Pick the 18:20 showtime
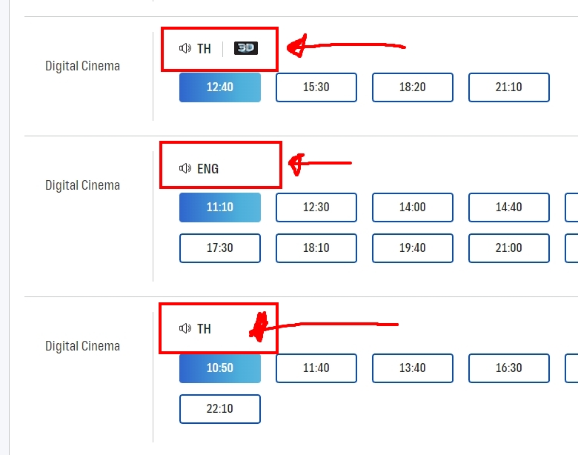Viewport: 578px width, 455px height. (413, 87)
